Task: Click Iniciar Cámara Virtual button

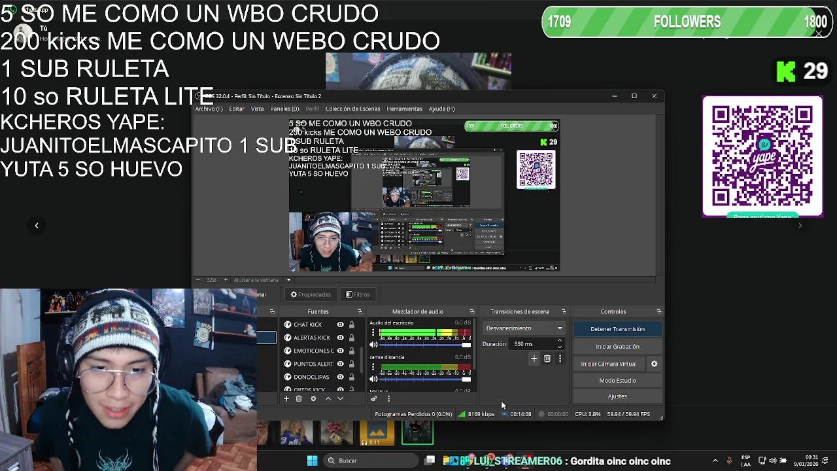Action: pos(609,364)
